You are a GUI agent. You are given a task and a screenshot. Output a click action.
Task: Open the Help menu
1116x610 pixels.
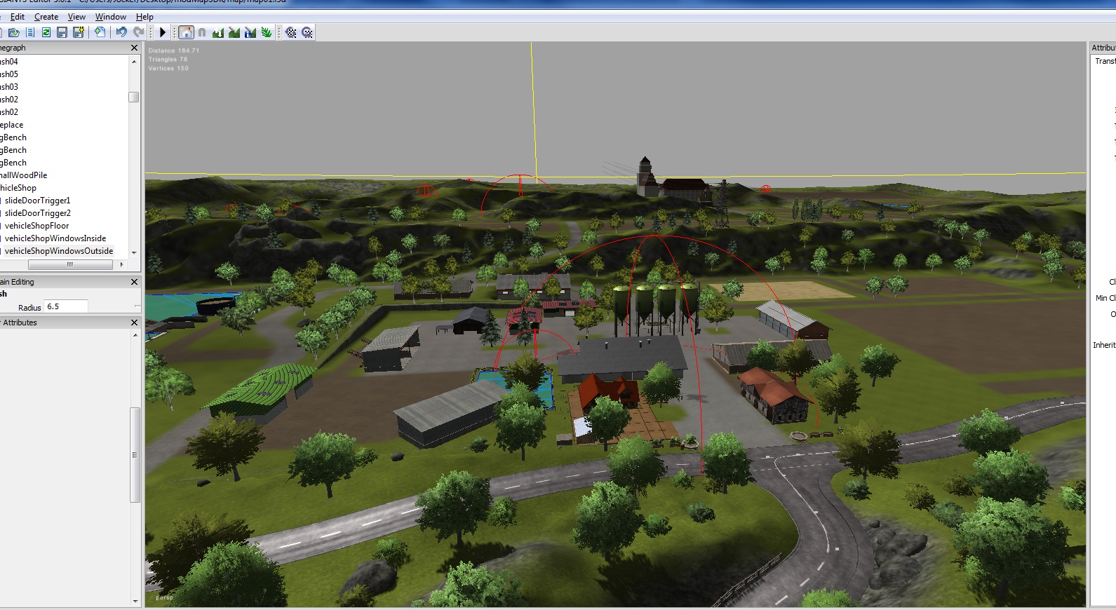[144, 17]
